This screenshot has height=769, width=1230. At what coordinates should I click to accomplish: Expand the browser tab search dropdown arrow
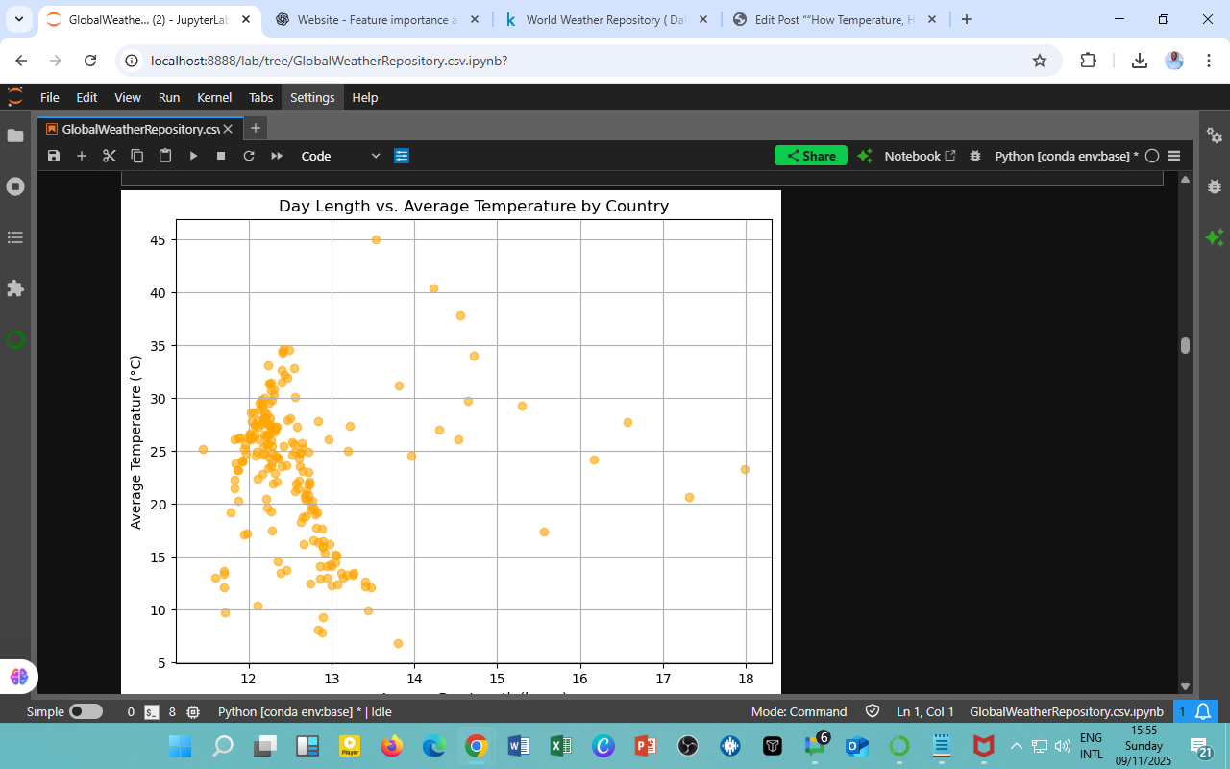[x=19, y=19]
